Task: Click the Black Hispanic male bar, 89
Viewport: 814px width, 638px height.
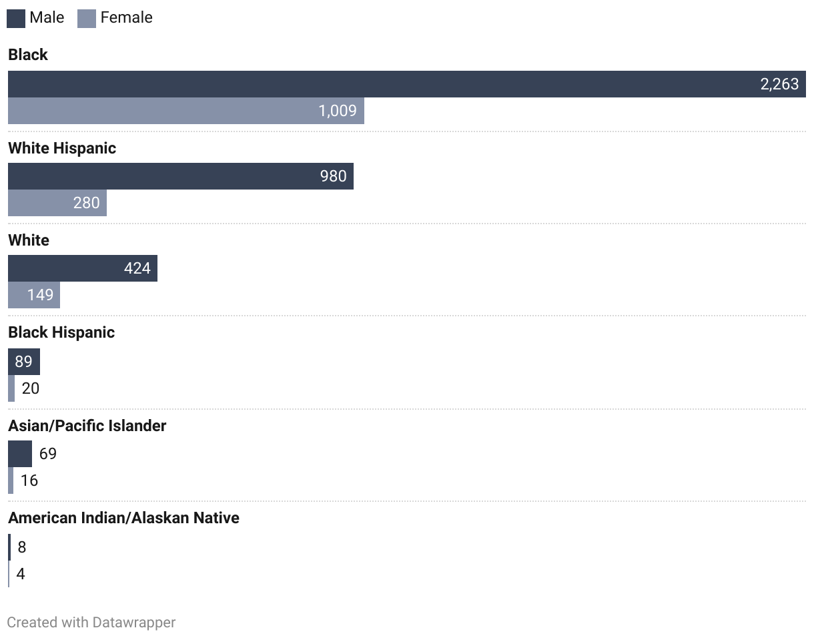Action: [23, 362]
